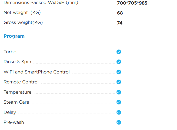
Task: Click the blue checkmark icon for Turbo
Action: click(x=119, y=52)
